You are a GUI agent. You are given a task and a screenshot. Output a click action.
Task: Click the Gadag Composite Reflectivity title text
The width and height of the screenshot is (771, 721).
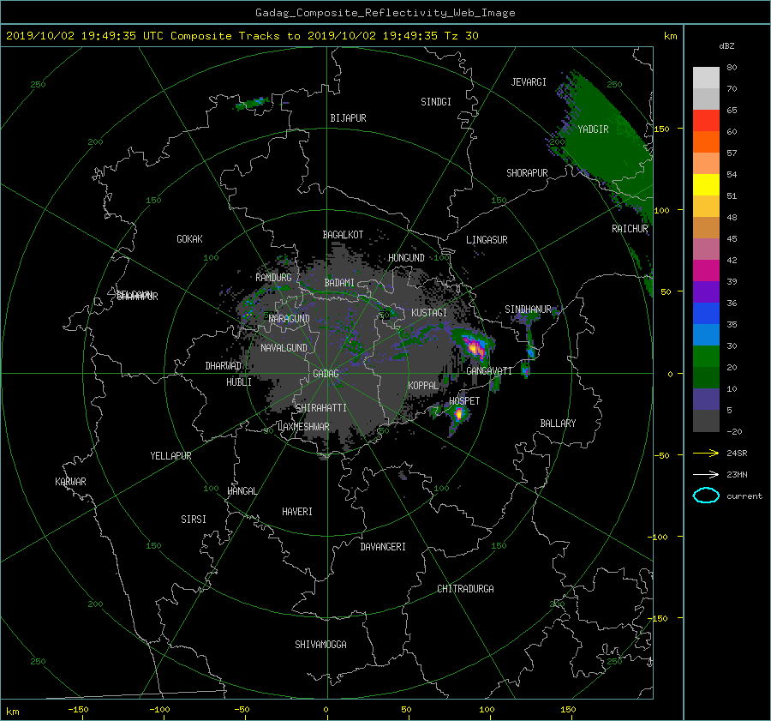click(x=385, y=13)
